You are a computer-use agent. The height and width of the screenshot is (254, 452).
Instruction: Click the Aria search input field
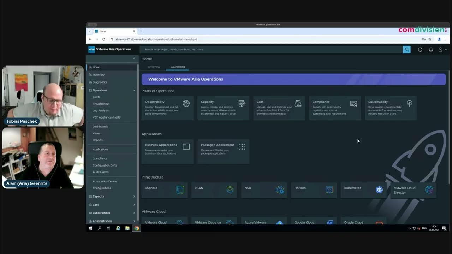271,49
